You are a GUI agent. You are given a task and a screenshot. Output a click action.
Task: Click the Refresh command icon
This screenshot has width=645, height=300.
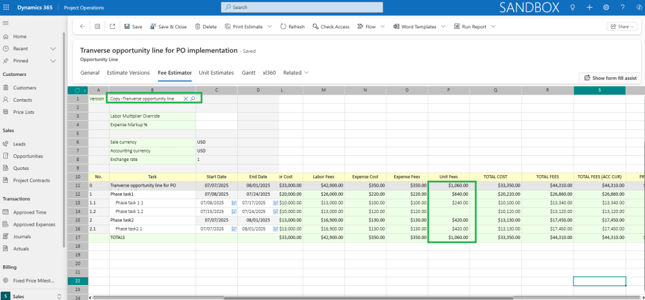[x=284, y=27]
